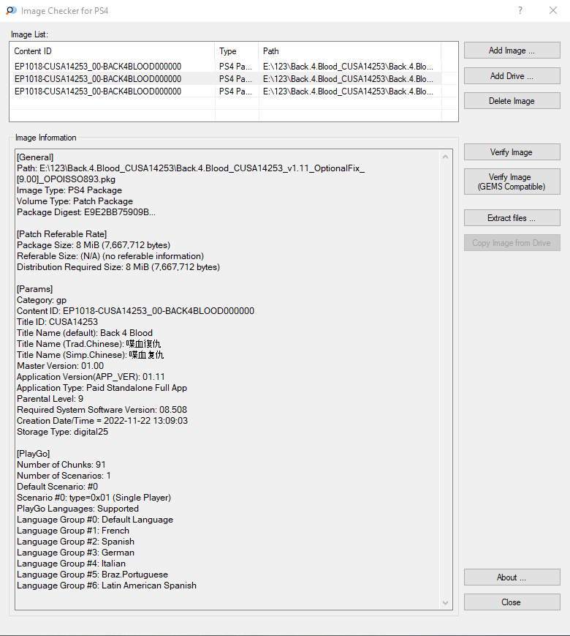The width and height of the screenshot is (570, 636).
Task: Click 'Title Name (Simp.Chinese)' line
Action: pyautogui.click(x=91, y=354)
